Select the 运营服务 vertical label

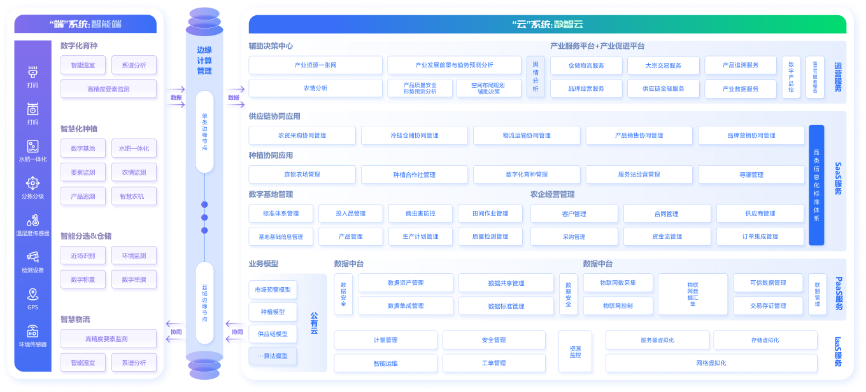(x=838, y=77)
